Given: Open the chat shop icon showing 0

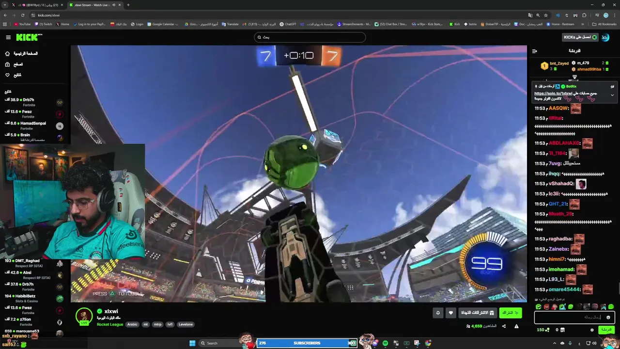Looking at the screenshot, I should click(x=560, y=330).
